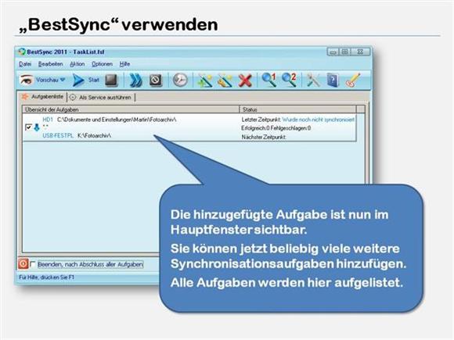454x340 pixels.
Task: Select the Aufgabenliste tab
Action: (x=42, y=97)
